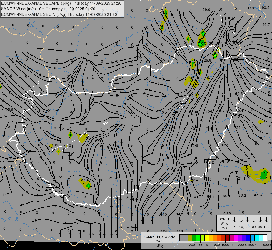
Task: Click the 90.3 value on the map
Action: (x=239, y=94)
